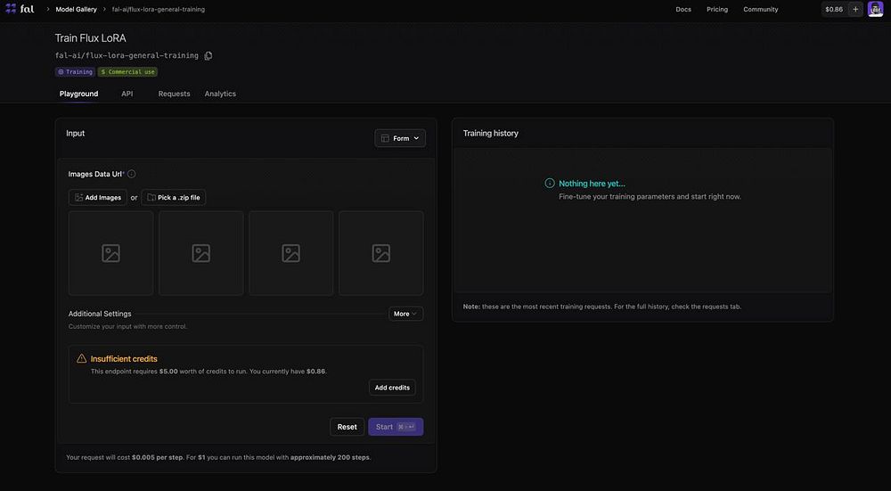Click the fal-ai/flux-lora-general-training breadcrumb

[x=159, y=9]
